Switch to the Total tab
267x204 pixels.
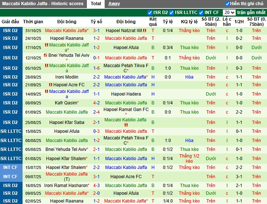[96, 4]
